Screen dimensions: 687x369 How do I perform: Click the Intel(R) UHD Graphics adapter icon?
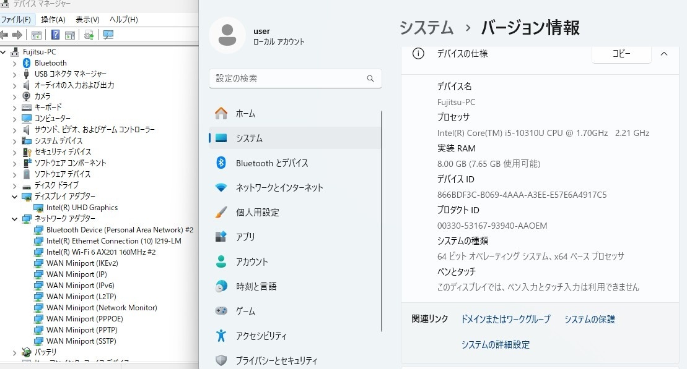pos(38,208)
